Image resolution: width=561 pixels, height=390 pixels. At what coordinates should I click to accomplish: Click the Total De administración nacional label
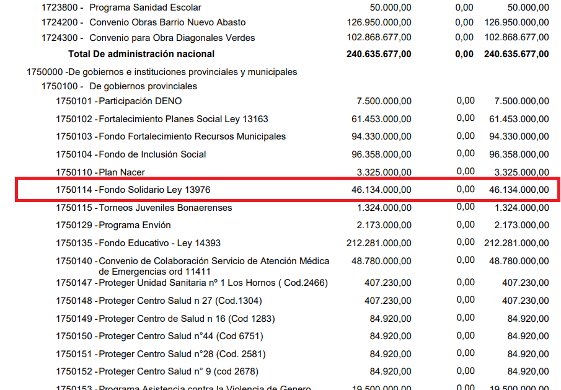coord(141,54)
